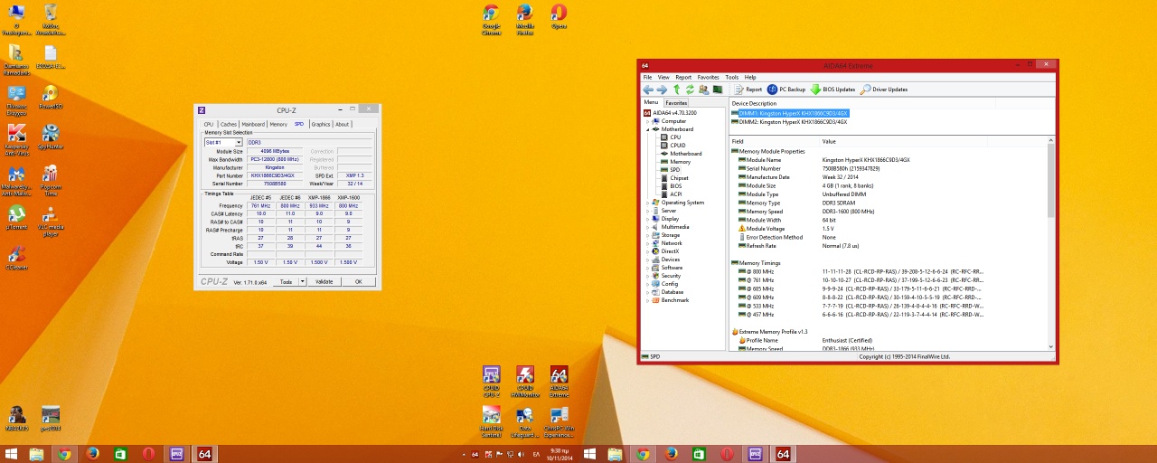Open the Opera desktop shortcut
This screenshot has width=1157, height=463.
click(x=559, y=16)
